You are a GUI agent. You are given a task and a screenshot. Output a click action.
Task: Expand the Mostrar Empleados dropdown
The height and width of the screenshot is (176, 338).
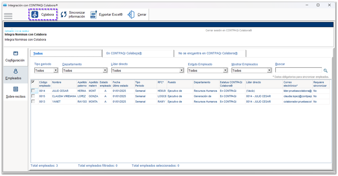[x=269, y=70]
